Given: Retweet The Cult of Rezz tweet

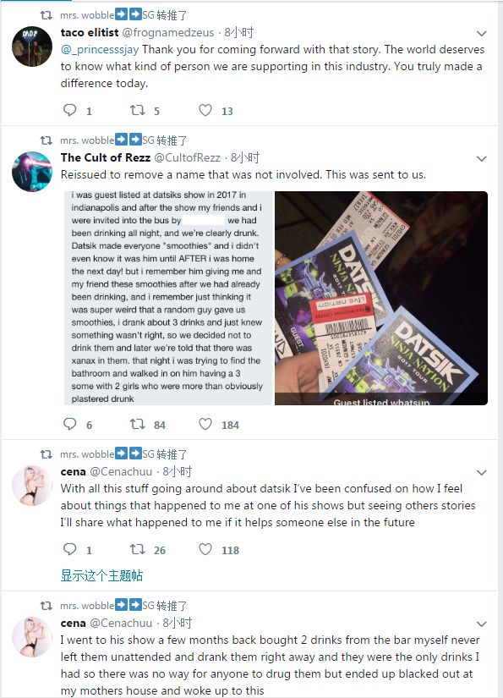Looking at the screenshot, I should coord(138,424).
